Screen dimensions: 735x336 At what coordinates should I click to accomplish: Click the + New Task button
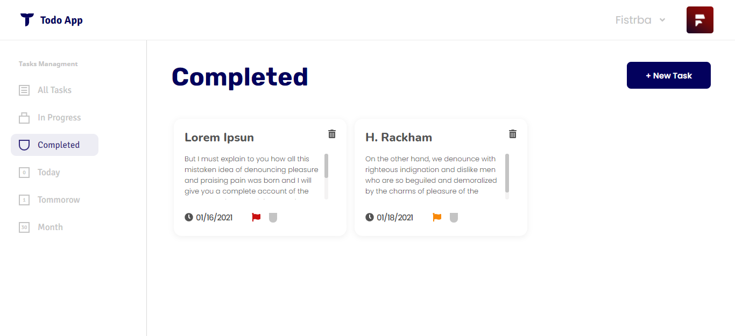point(668,75)
